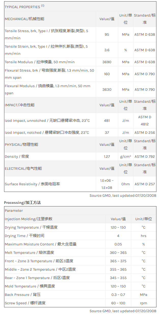Click the ASTM D 4812 standard cell
160x316 pixels.
144,121
